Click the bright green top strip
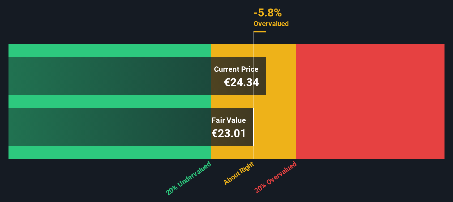The width and height of the screenshot is (453, 202). tap(110, 50)
